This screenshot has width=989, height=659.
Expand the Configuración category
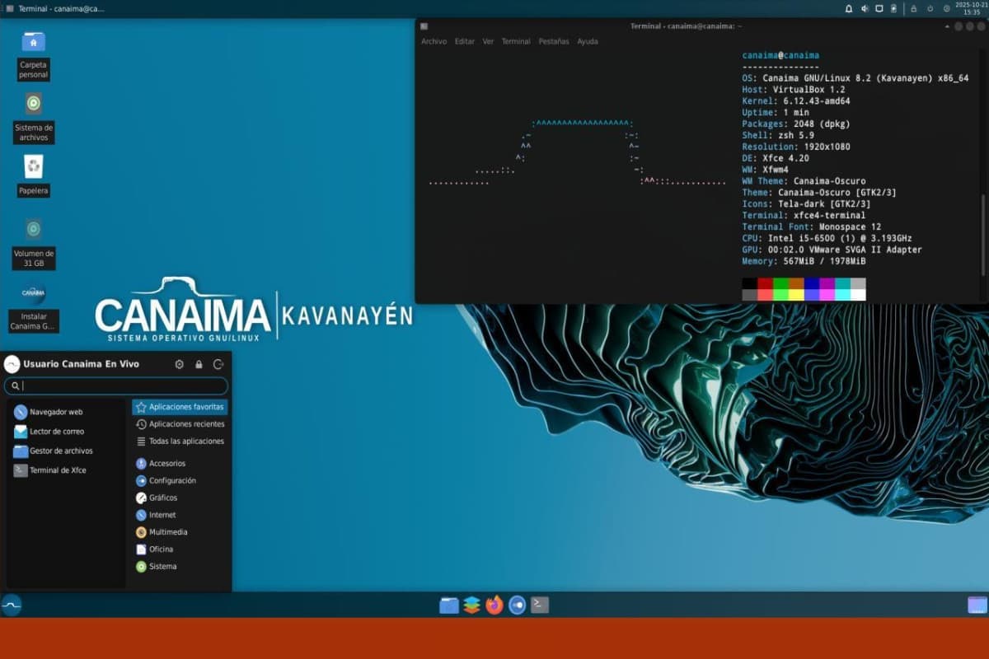pos(171,480)
